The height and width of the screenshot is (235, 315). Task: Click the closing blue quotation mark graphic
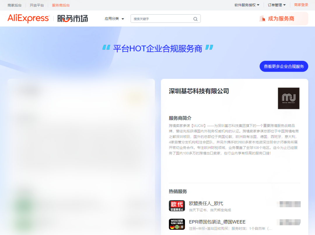[x=209, y=48]
